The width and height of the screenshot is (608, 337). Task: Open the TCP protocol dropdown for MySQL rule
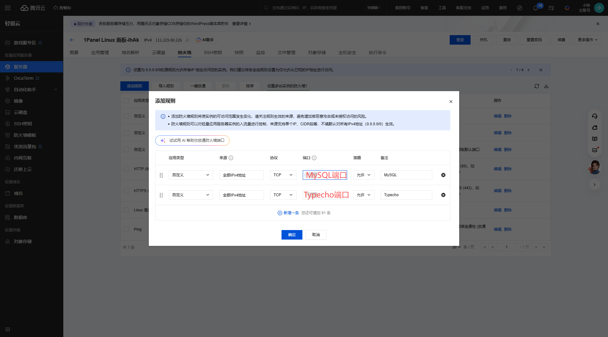pyautogui.click(x=282, y=175)
